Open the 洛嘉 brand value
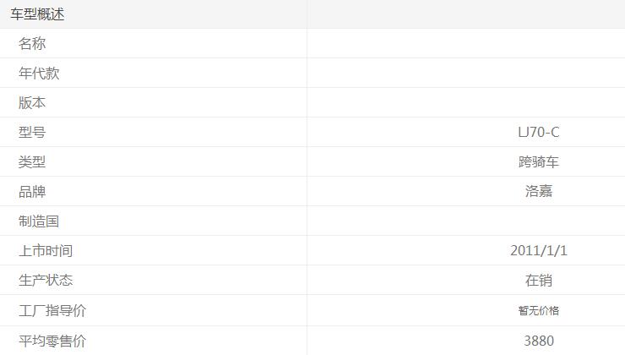625x355 pixels. pos(539,192)
